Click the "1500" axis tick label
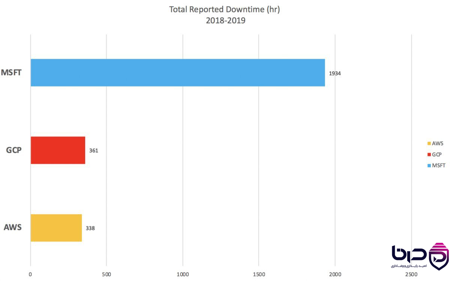The width and height of the screenshot is (450, 281). pos(259,274)
